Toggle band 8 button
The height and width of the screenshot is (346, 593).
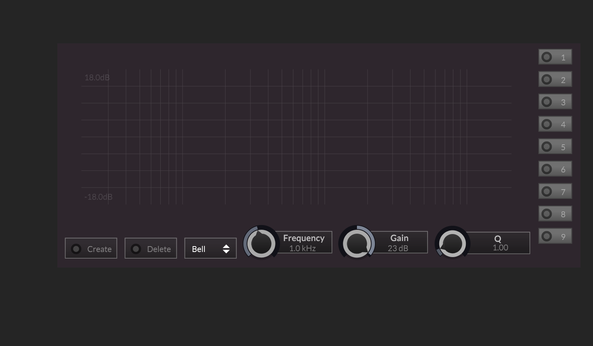coord(555,214)
